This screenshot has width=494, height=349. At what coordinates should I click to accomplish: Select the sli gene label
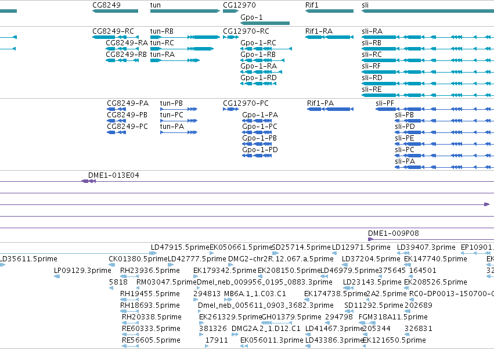(x=365, y=5)
